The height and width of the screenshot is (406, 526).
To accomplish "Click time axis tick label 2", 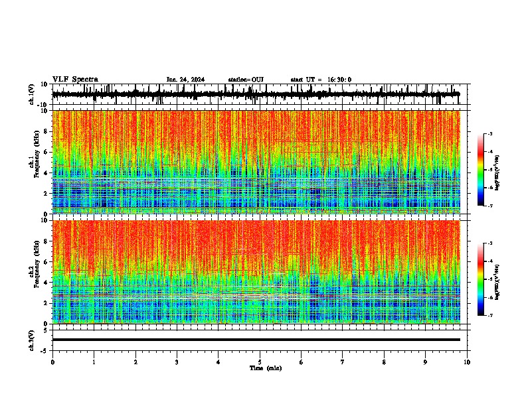I will pyautogui.click(x=135, y=362).
